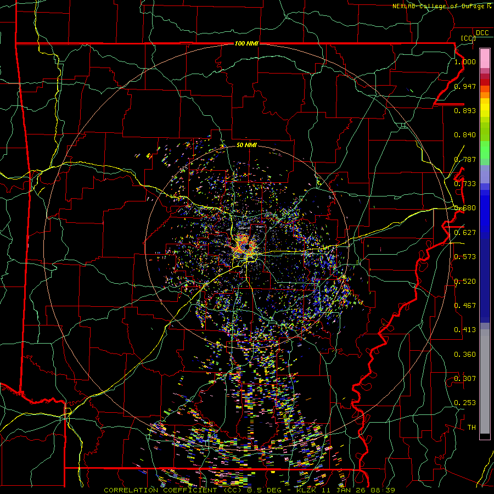
Task: Click the 100 NMI range ring label
Action: (x=246, y=43)
